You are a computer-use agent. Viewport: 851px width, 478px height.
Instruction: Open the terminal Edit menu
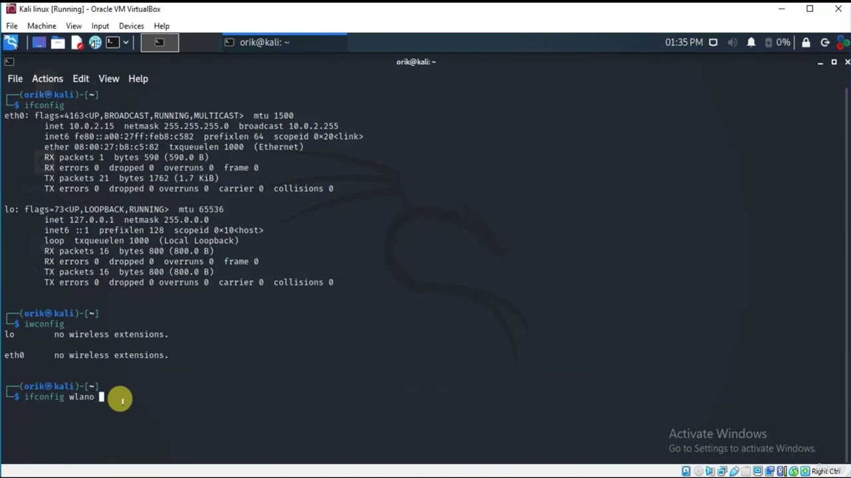tap(81, 78)
